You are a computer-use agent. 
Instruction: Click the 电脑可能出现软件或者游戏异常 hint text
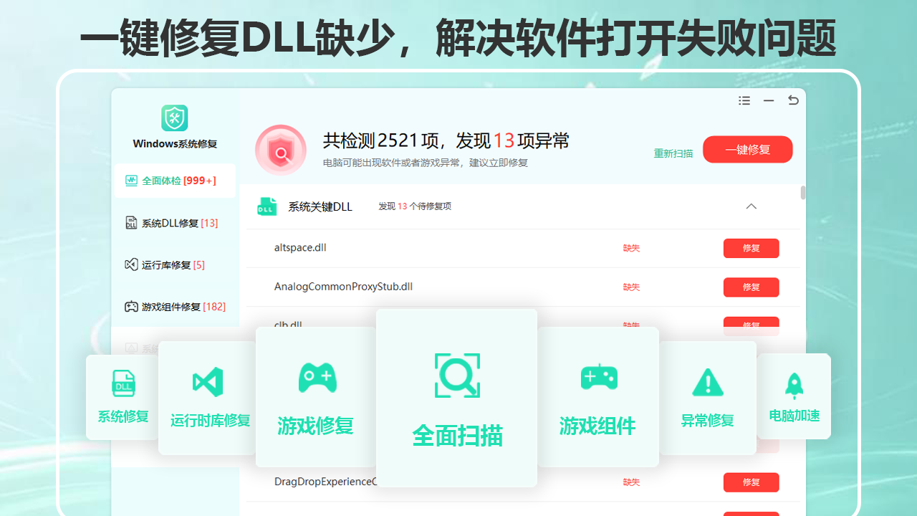pos(426,163)
